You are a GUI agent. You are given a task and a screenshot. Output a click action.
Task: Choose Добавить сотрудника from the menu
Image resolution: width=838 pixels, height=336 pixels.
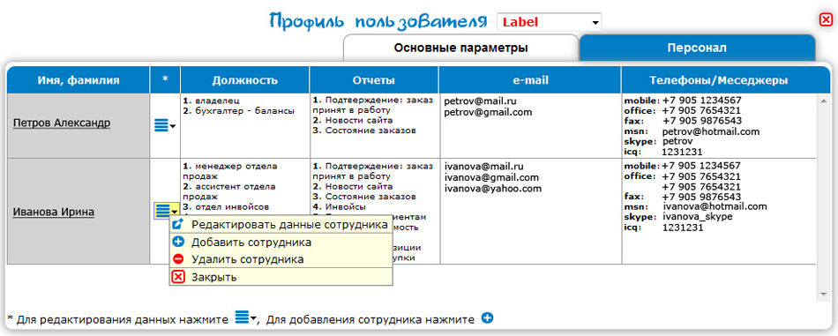[281, 242]
